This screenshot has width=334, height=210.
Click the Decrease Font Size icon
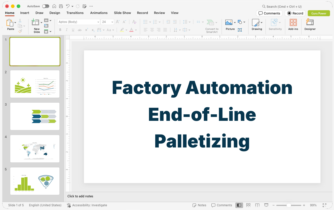(124, 22)
